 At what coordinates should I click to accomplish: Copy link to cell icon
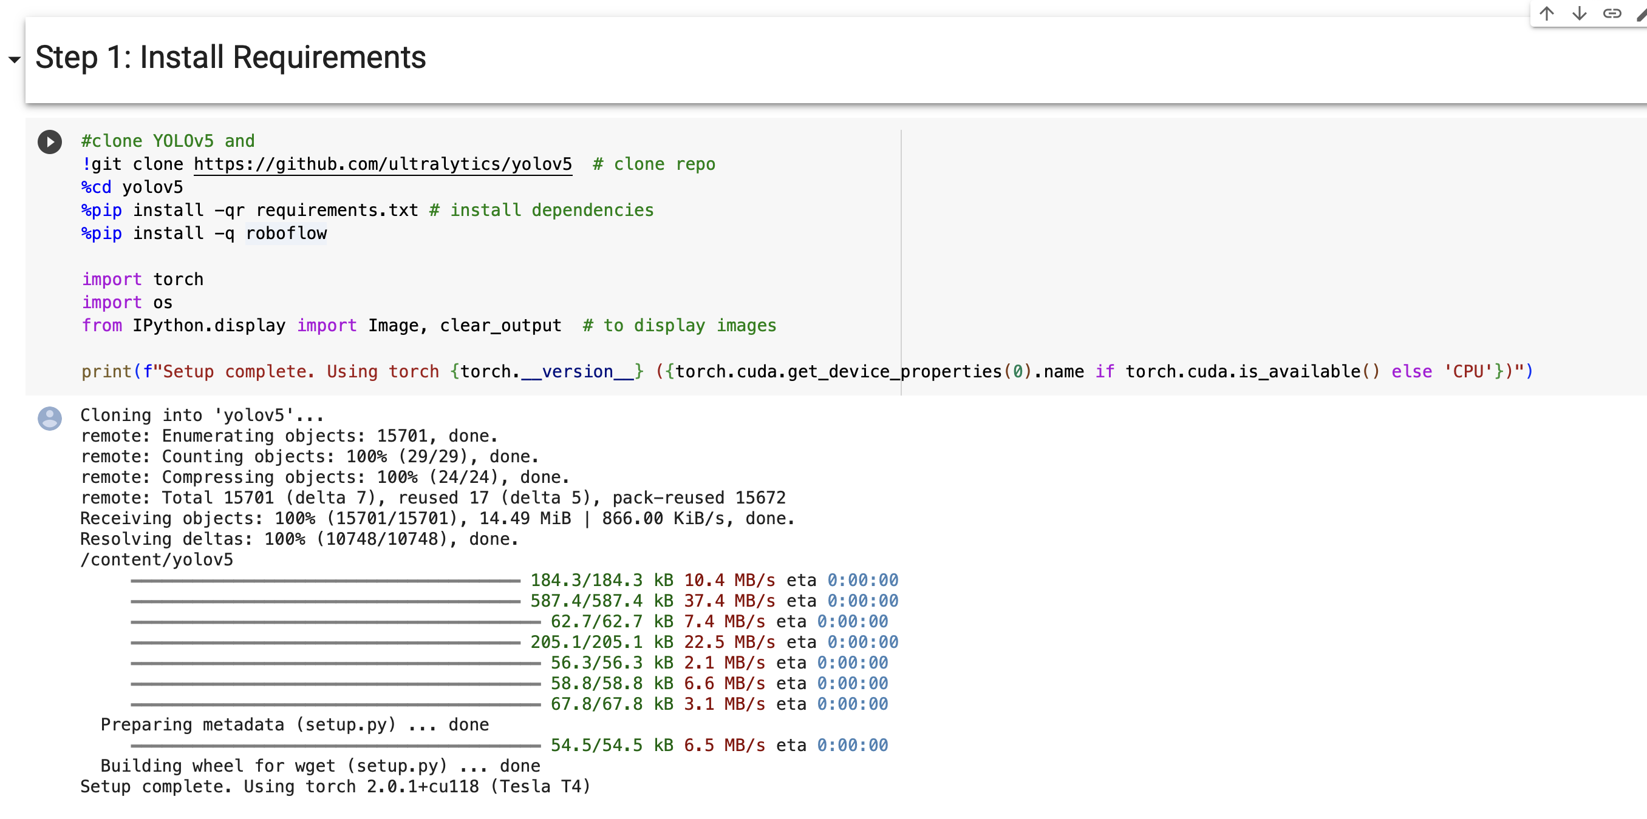coord(1611,13)
